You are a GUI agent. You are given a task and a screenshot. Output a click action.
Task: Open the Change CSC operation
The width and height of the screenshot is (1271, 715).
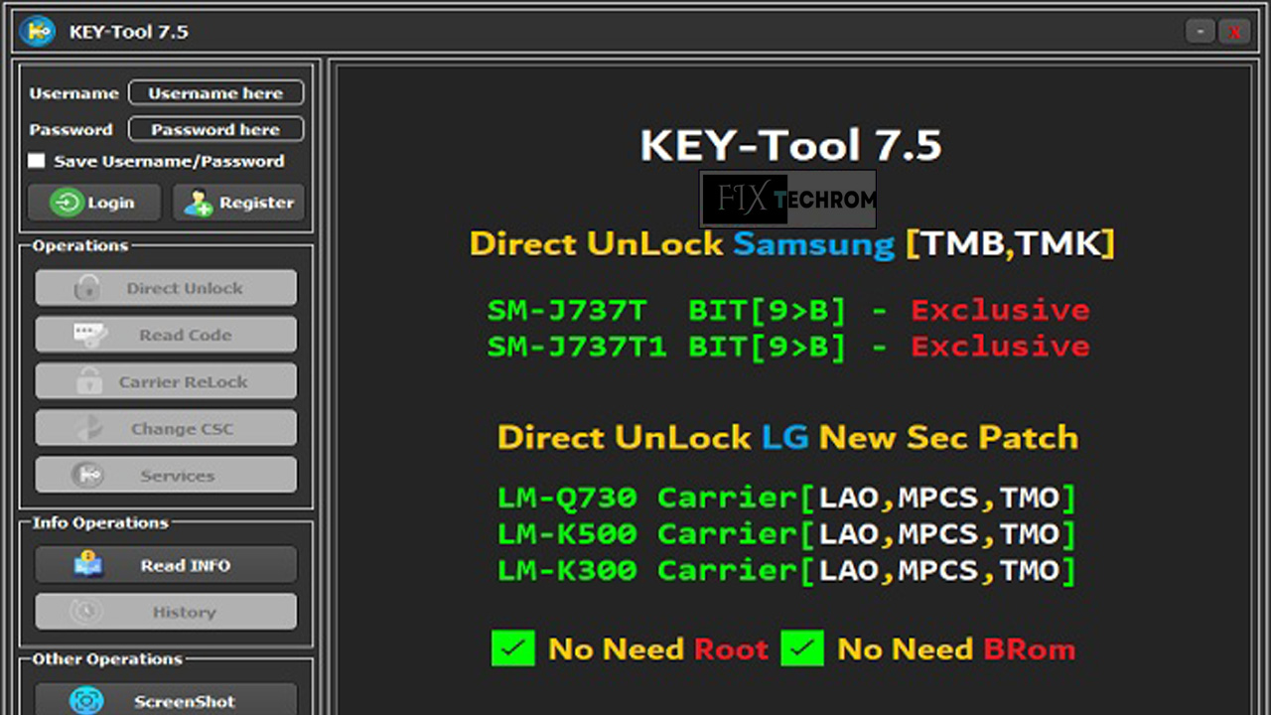[166, 428]
